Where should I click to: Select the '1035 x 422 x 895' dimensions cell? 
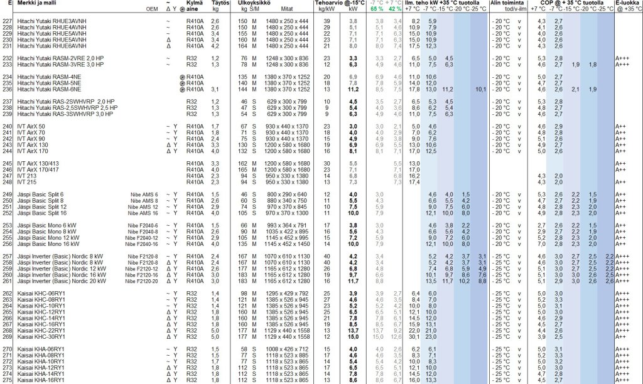click(287, 232)
